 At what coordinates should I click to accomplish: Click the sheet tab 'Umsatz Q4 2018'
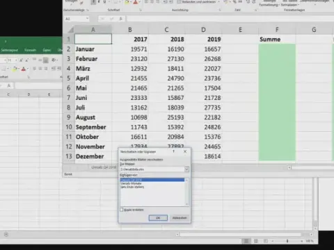click(x=104, y=167)
